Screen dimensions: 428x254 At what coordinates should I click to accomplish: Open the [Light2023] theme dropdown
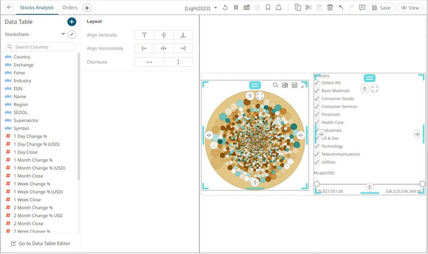pyautogui.click(x=215, y=8)
